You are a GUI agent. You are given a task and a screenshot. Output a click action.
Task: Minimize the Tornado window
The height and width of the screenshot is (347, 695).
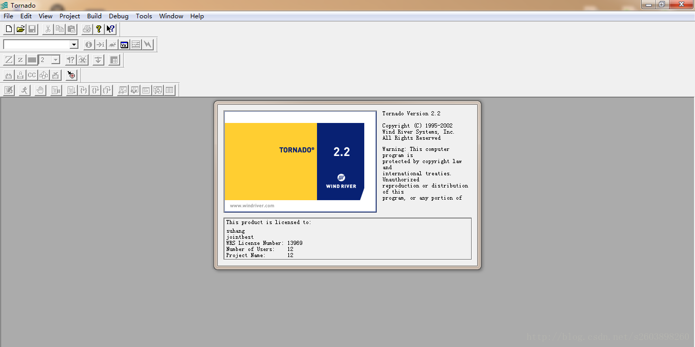click(x=648, y=5)
